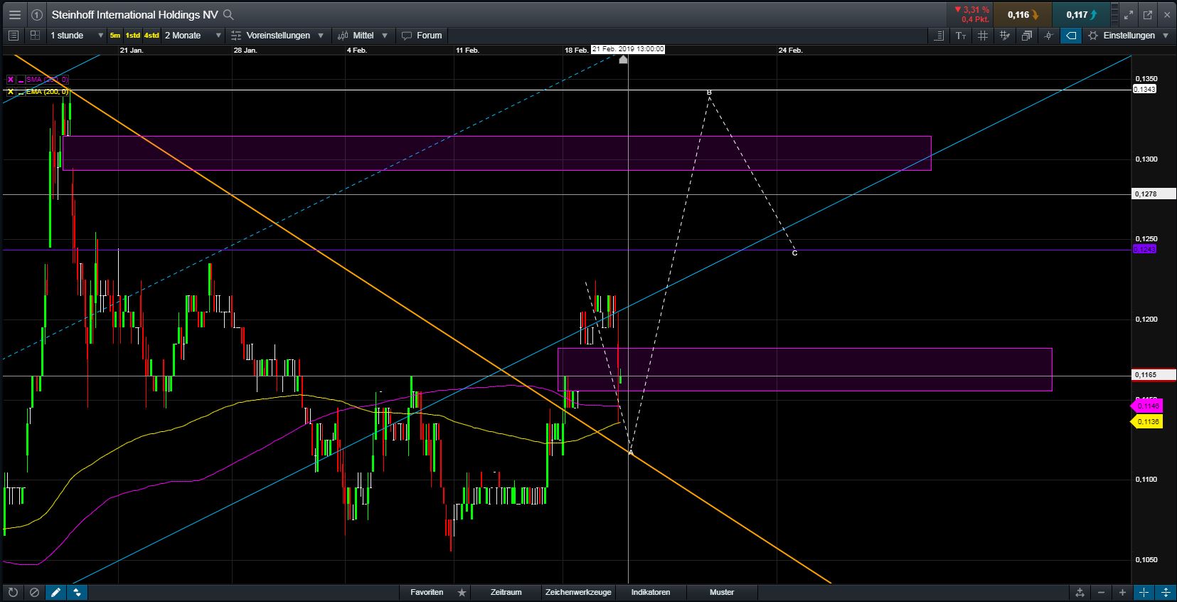Screen dimensions: 1177x602
Task: Search instruments with the magnifier icon
Action: [228, 14]
